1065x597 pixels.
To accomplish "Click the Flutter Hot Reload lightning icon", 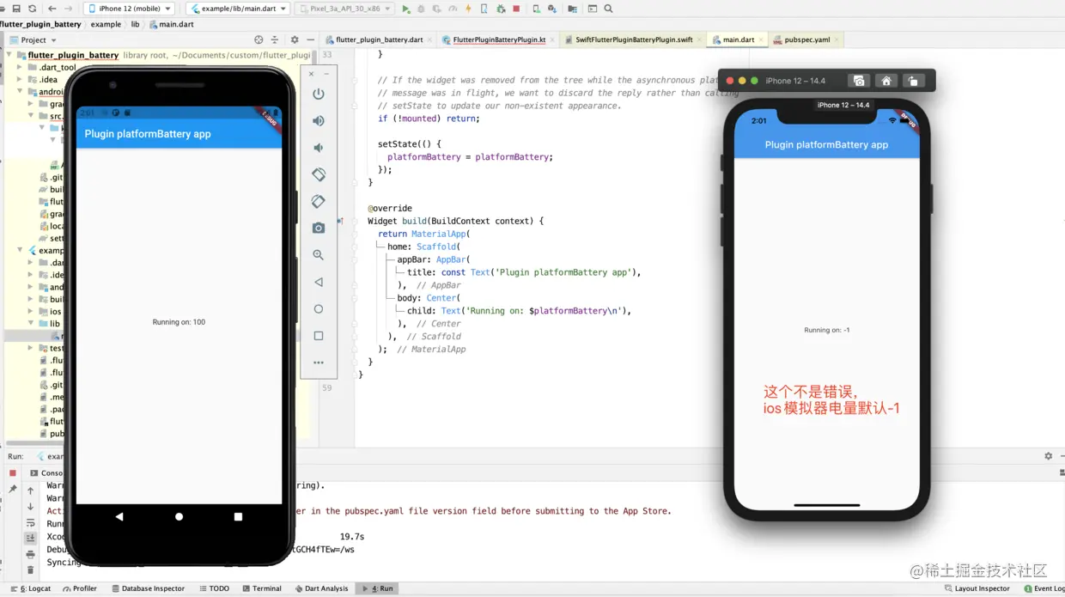I will 468,9.
